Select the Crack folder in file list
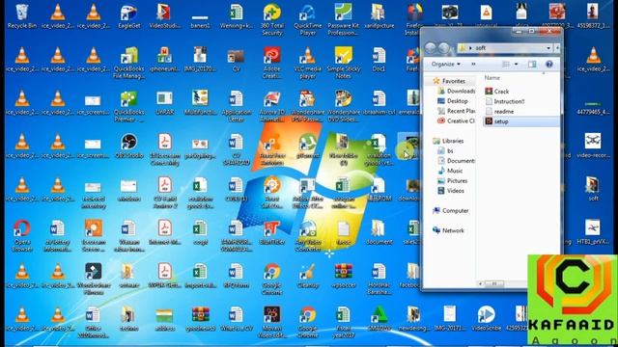 pyautogui.click(x=497, y=92)
